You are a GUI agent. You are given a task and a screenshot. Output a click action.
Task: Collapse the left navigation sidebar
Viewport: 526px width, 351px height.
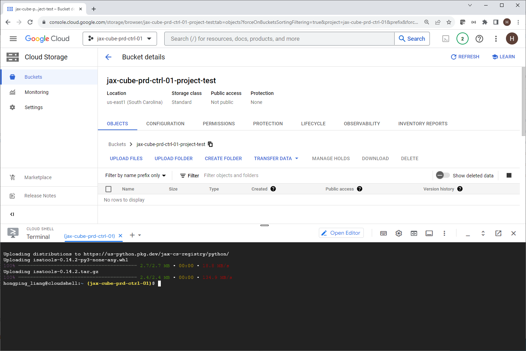[x=12, y=214]
